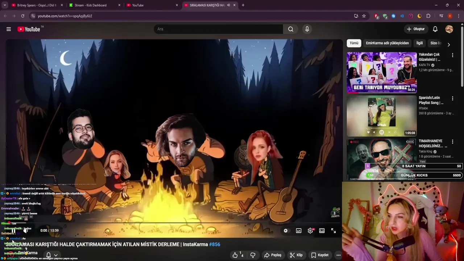This screenshot has width=464, height=261.
Task: Open Takla King channel name
Action: pyautogui.click(x=426, y=152)
